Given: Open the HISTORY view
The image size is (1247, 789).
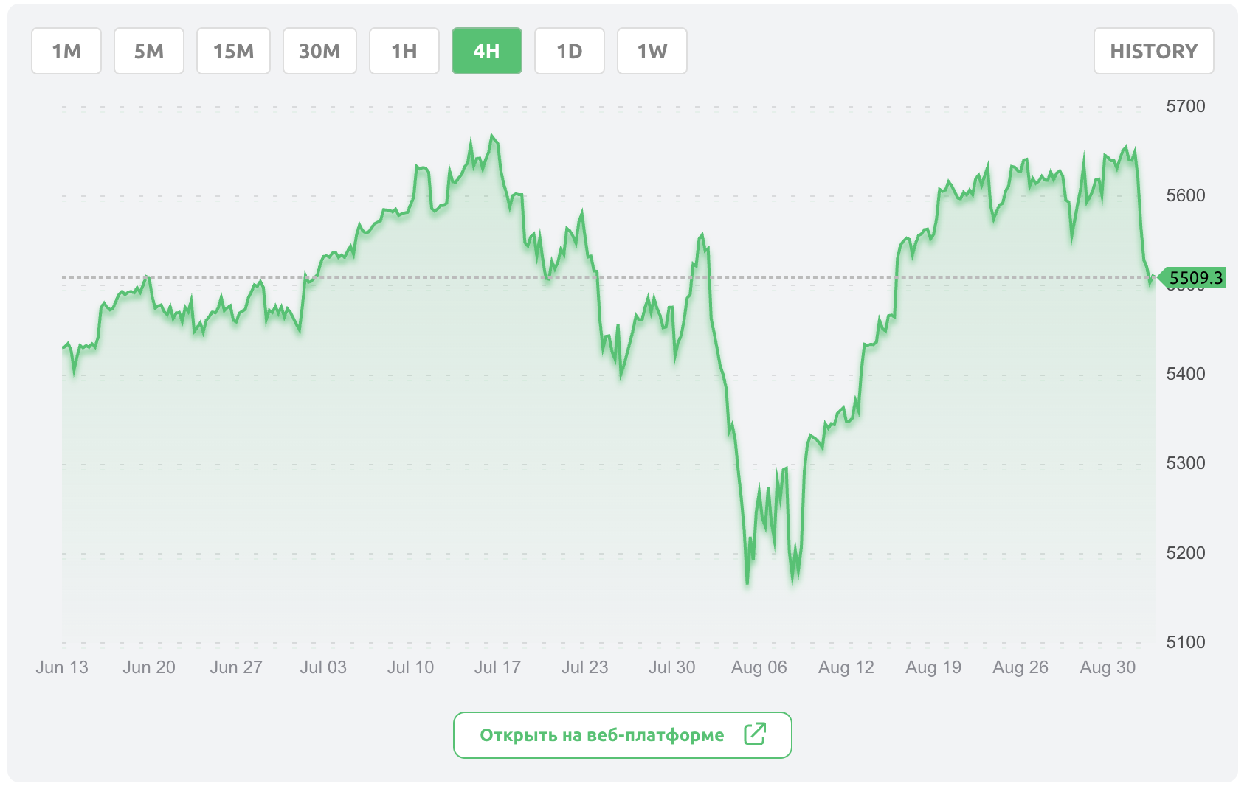Looking at the screenshot, I should (1153, 51).
